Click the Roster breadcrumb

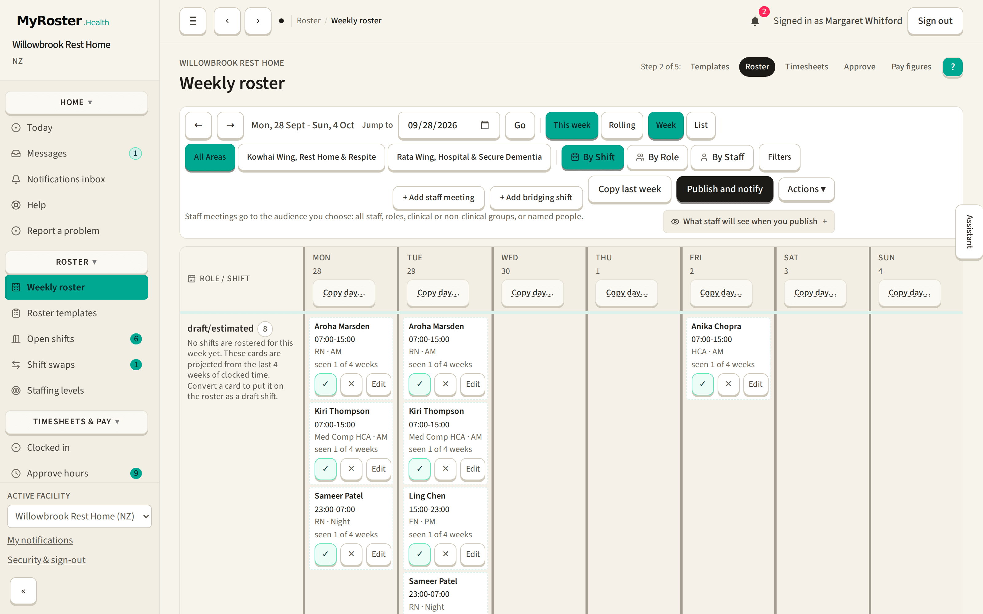click(308, 21)
